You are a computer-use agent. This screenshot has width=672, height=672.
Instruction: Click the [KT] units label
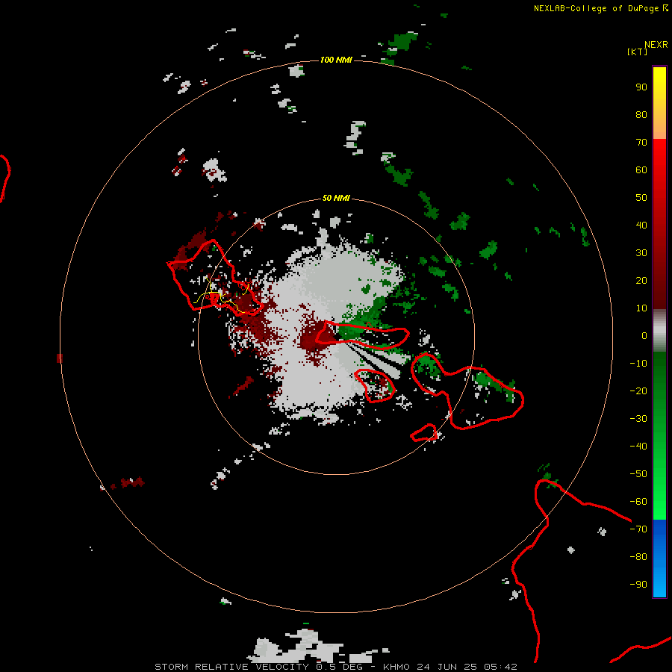(637, 52)
